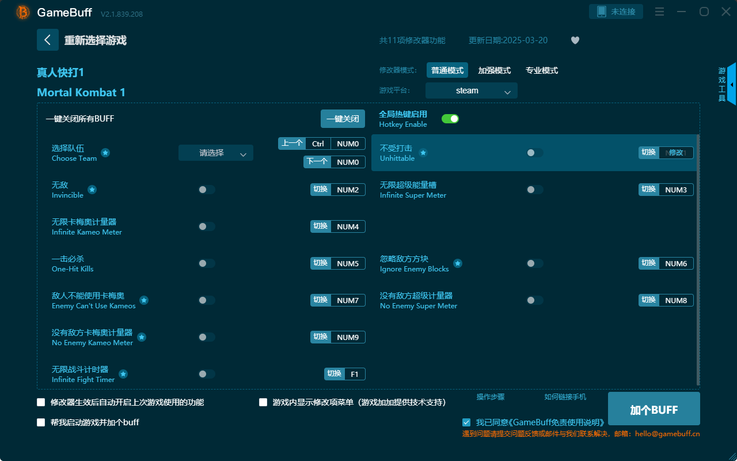The height and width of the screenshot is (461, 737).
Task: Click the 加个BUFF button
Action: [654, 409]
